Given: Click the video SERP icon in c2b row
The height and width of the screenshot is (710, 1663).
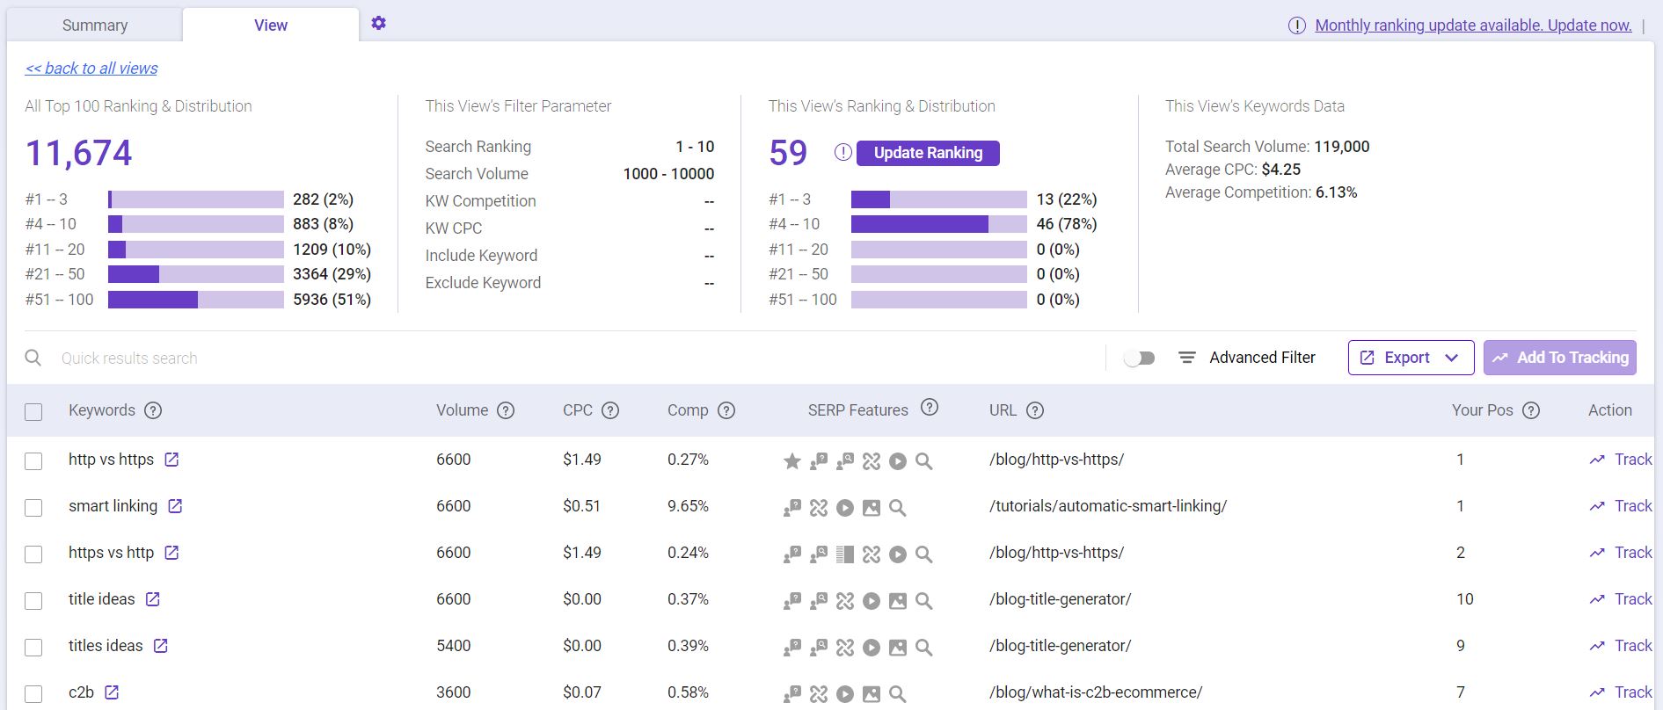Looking at the screenshot, I should point(845,694).
